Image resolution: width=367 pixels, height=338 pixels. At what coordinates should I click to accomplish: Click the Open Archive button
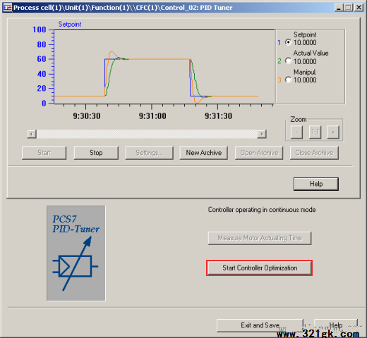click(259, 153)
